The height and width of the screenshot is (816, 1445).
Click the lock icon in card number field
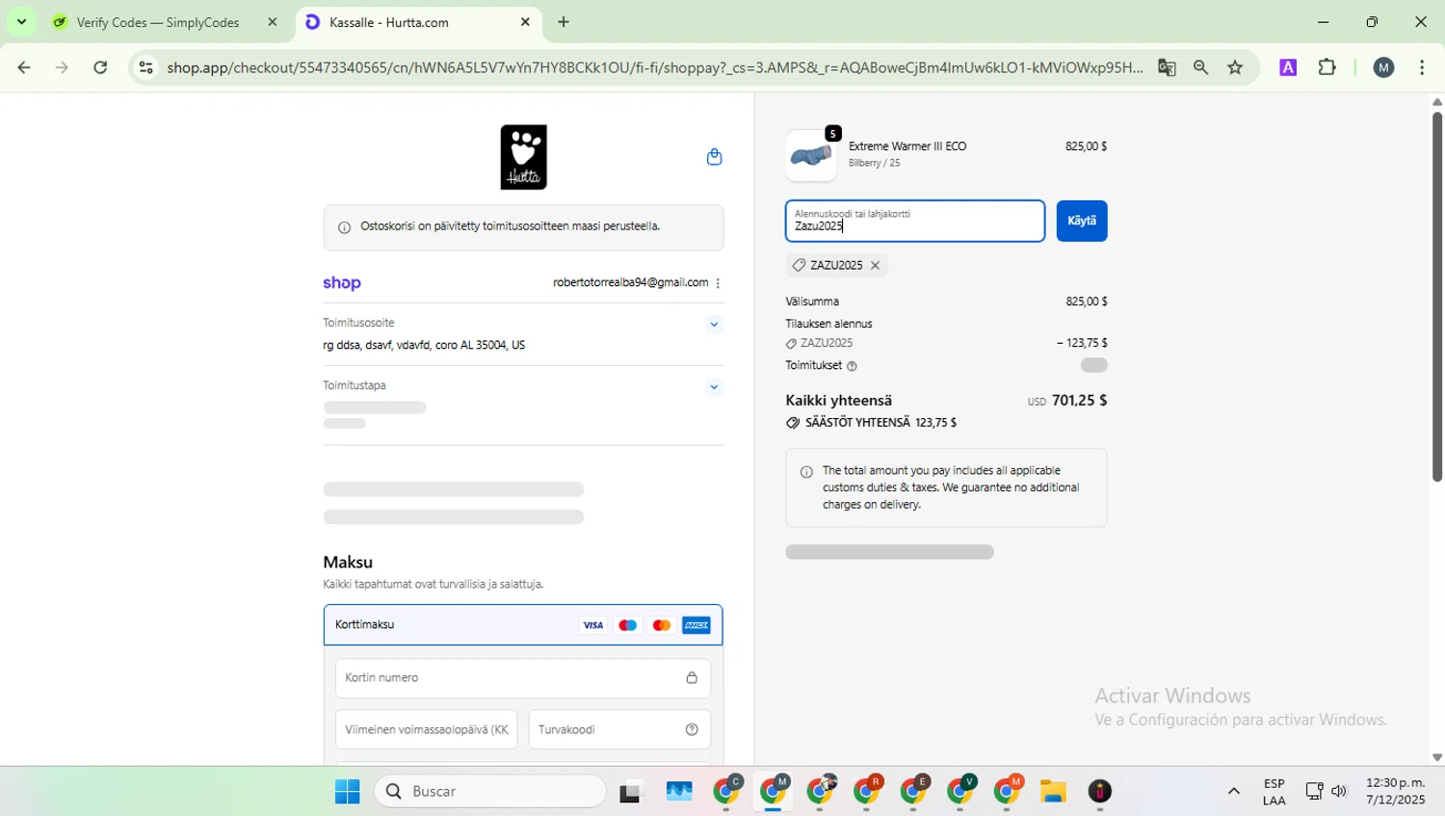tap(692, 678)
